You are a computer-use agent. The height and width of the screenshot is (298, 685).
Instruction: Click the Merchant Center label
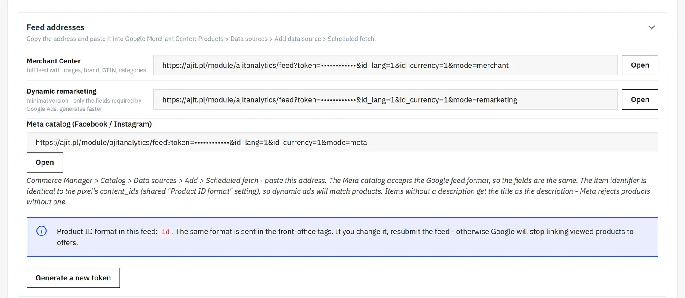point(54,61)
